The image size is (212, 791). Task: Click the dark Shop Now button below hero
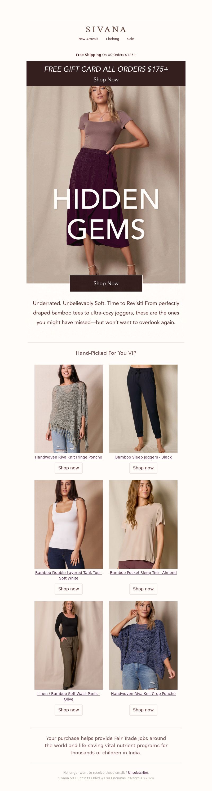click(106, 283)
